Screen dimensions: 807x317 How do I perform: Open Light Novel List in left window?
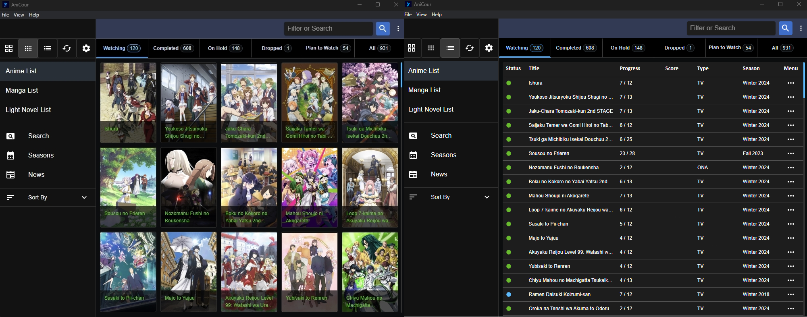point(48,110)
